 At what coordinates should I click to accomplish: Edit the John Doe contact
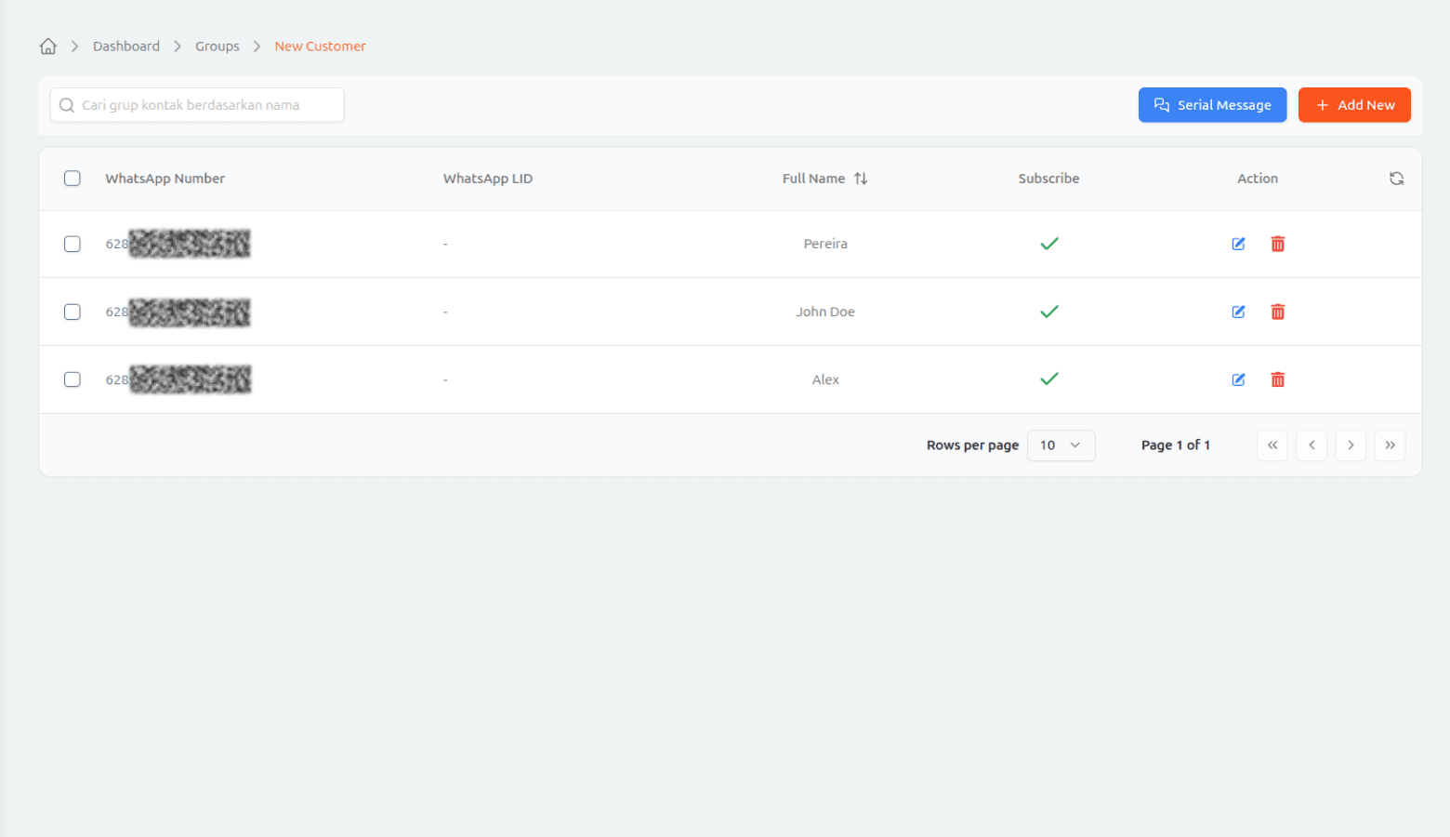click(1238, 312)
